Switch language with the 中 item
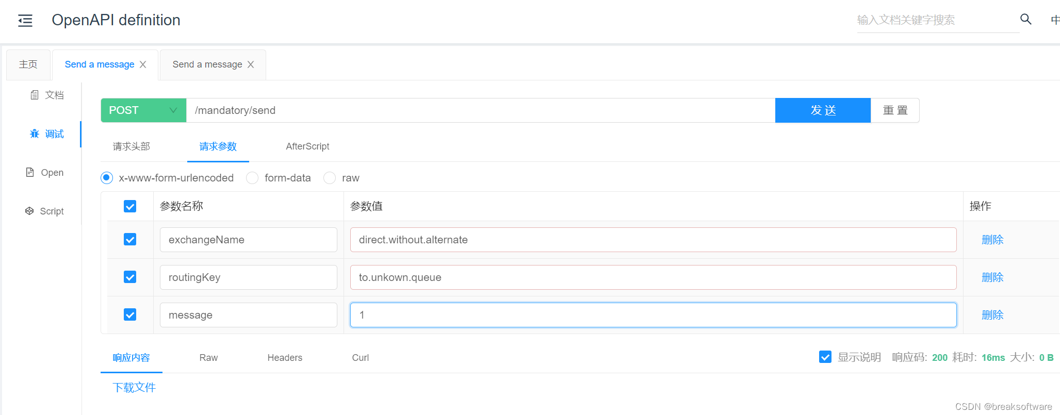The width and height of the screenshot is (1060, 415). [1055, 20]
